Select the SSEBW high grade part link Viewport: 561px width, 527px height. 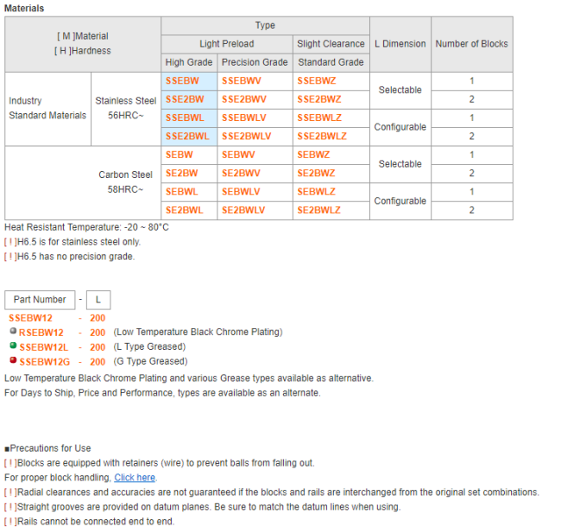coord(181,80)
